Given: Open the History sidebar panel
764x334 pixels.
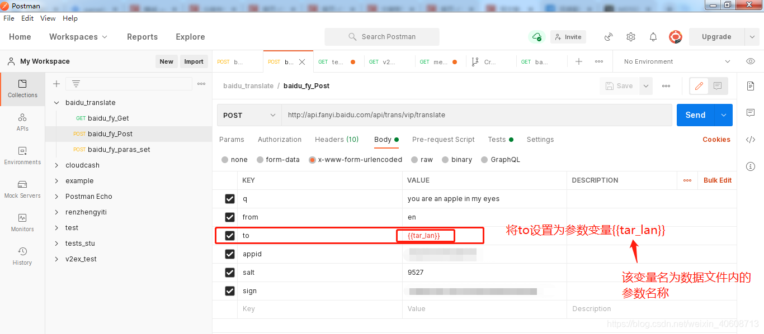Looking at the screenshot, I should pyautogui.click(x=22, y=256).
